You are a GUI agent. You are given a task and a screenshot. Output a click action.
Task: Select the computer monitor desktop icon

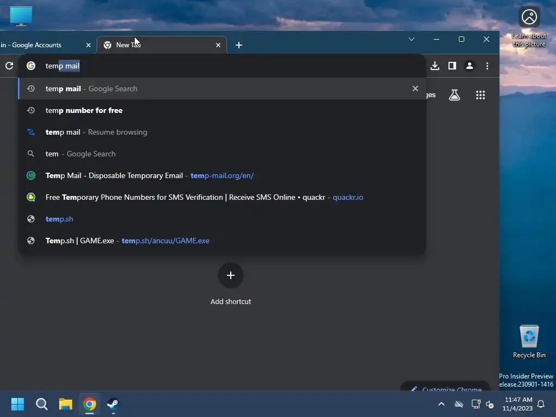tap(21, 16)
